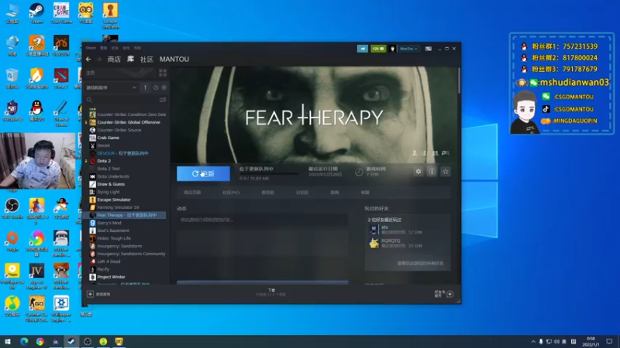Click the Steam window vertical scrollbar

point(459,81)
